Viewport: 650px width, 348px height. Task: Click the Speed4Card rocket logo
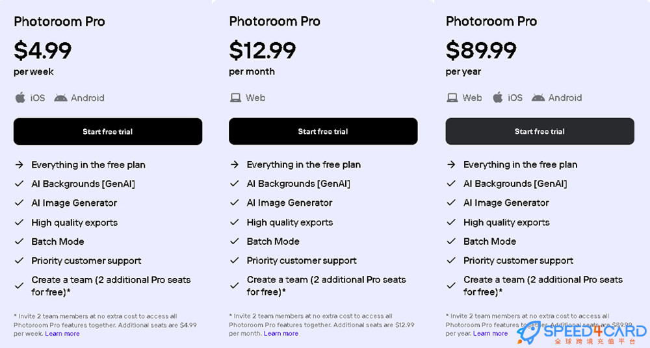[528, 332]
